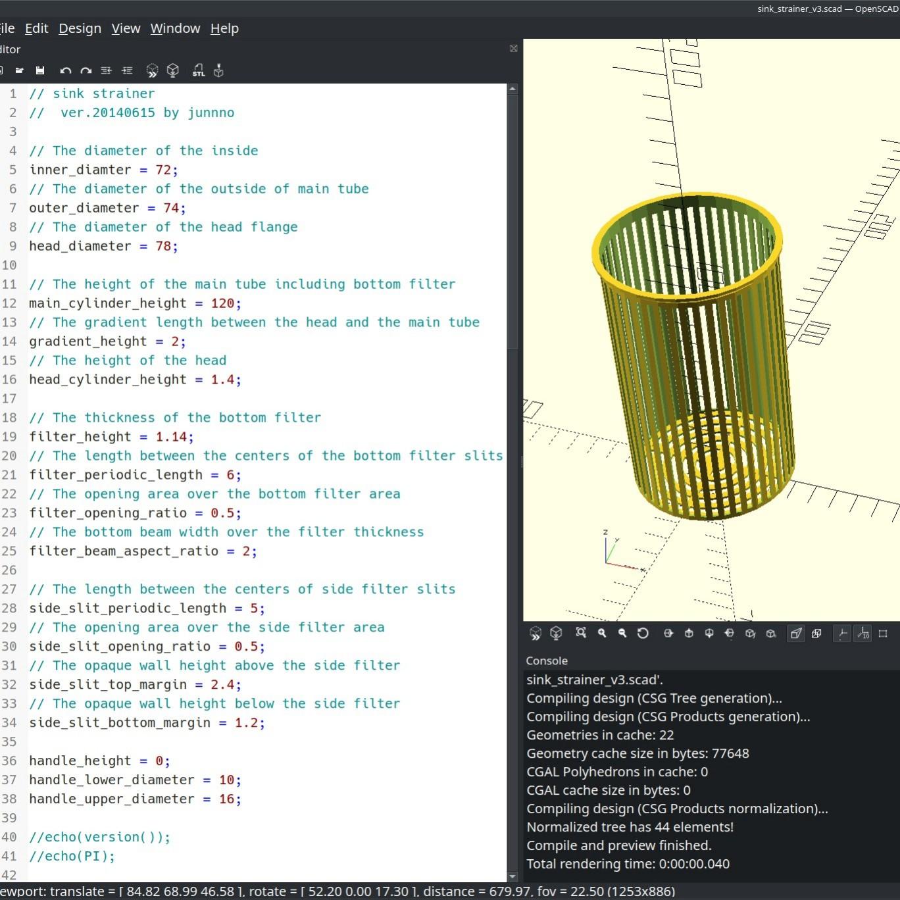
Task: Click the editor scrollbar down arrow
Action: click(x=512, y=876)
